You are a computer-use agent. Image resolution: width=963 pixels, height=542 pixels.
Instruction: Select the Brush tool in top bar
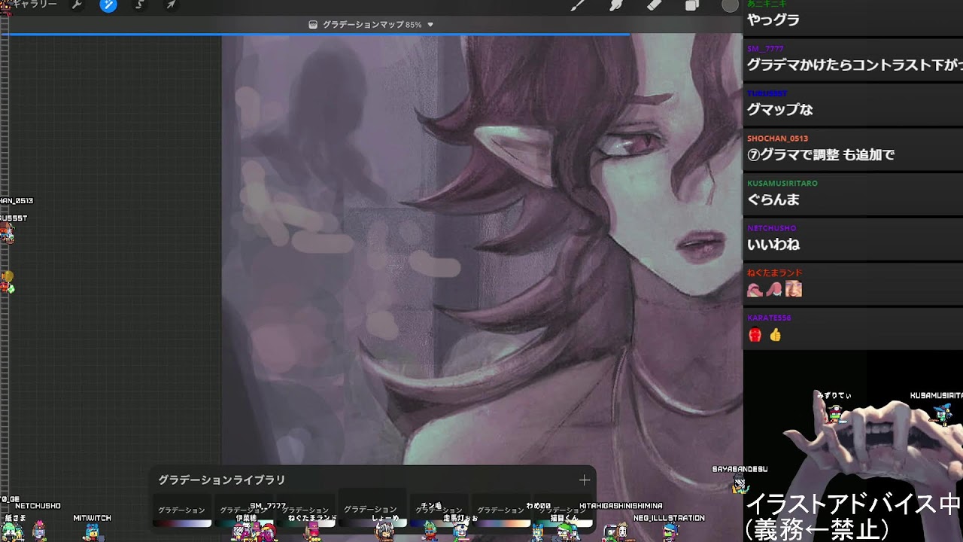(577, 5)
